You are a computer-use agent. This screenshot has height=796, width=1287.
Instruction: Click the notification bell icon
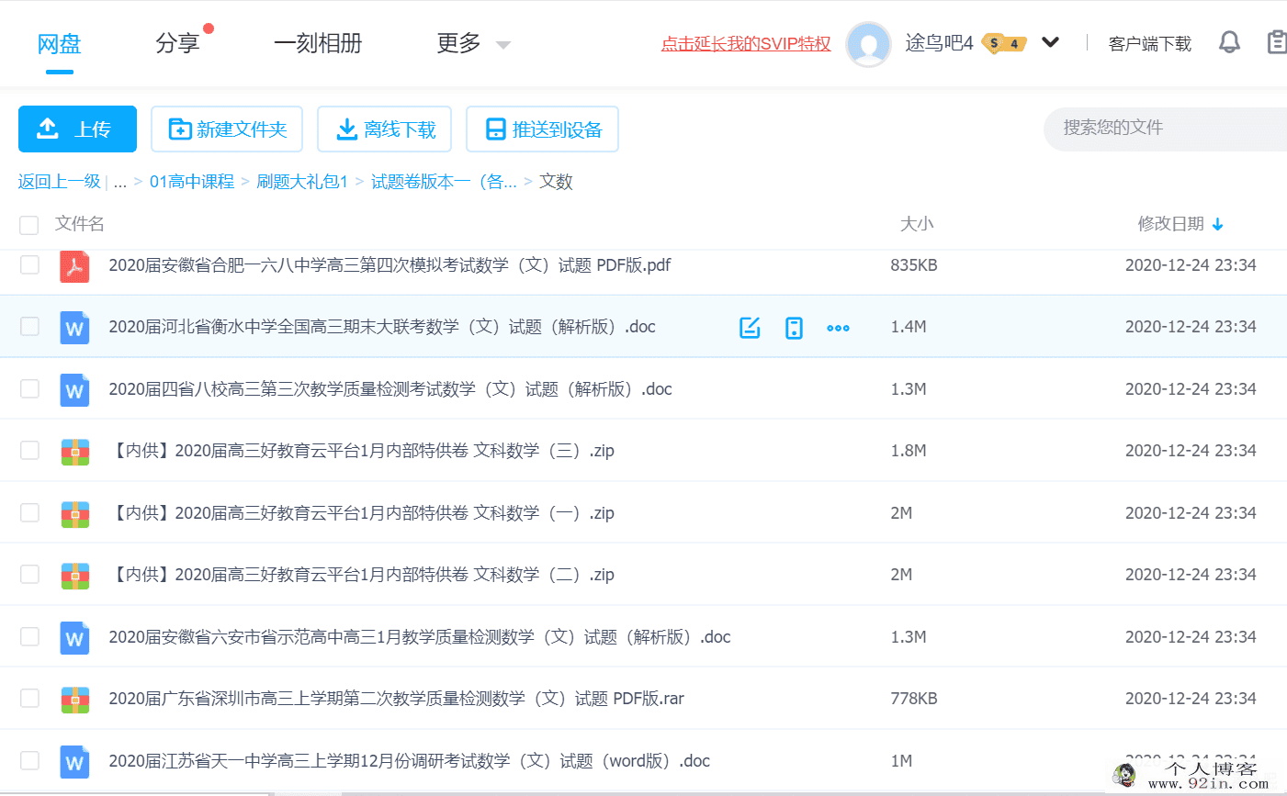[1229, 42]
